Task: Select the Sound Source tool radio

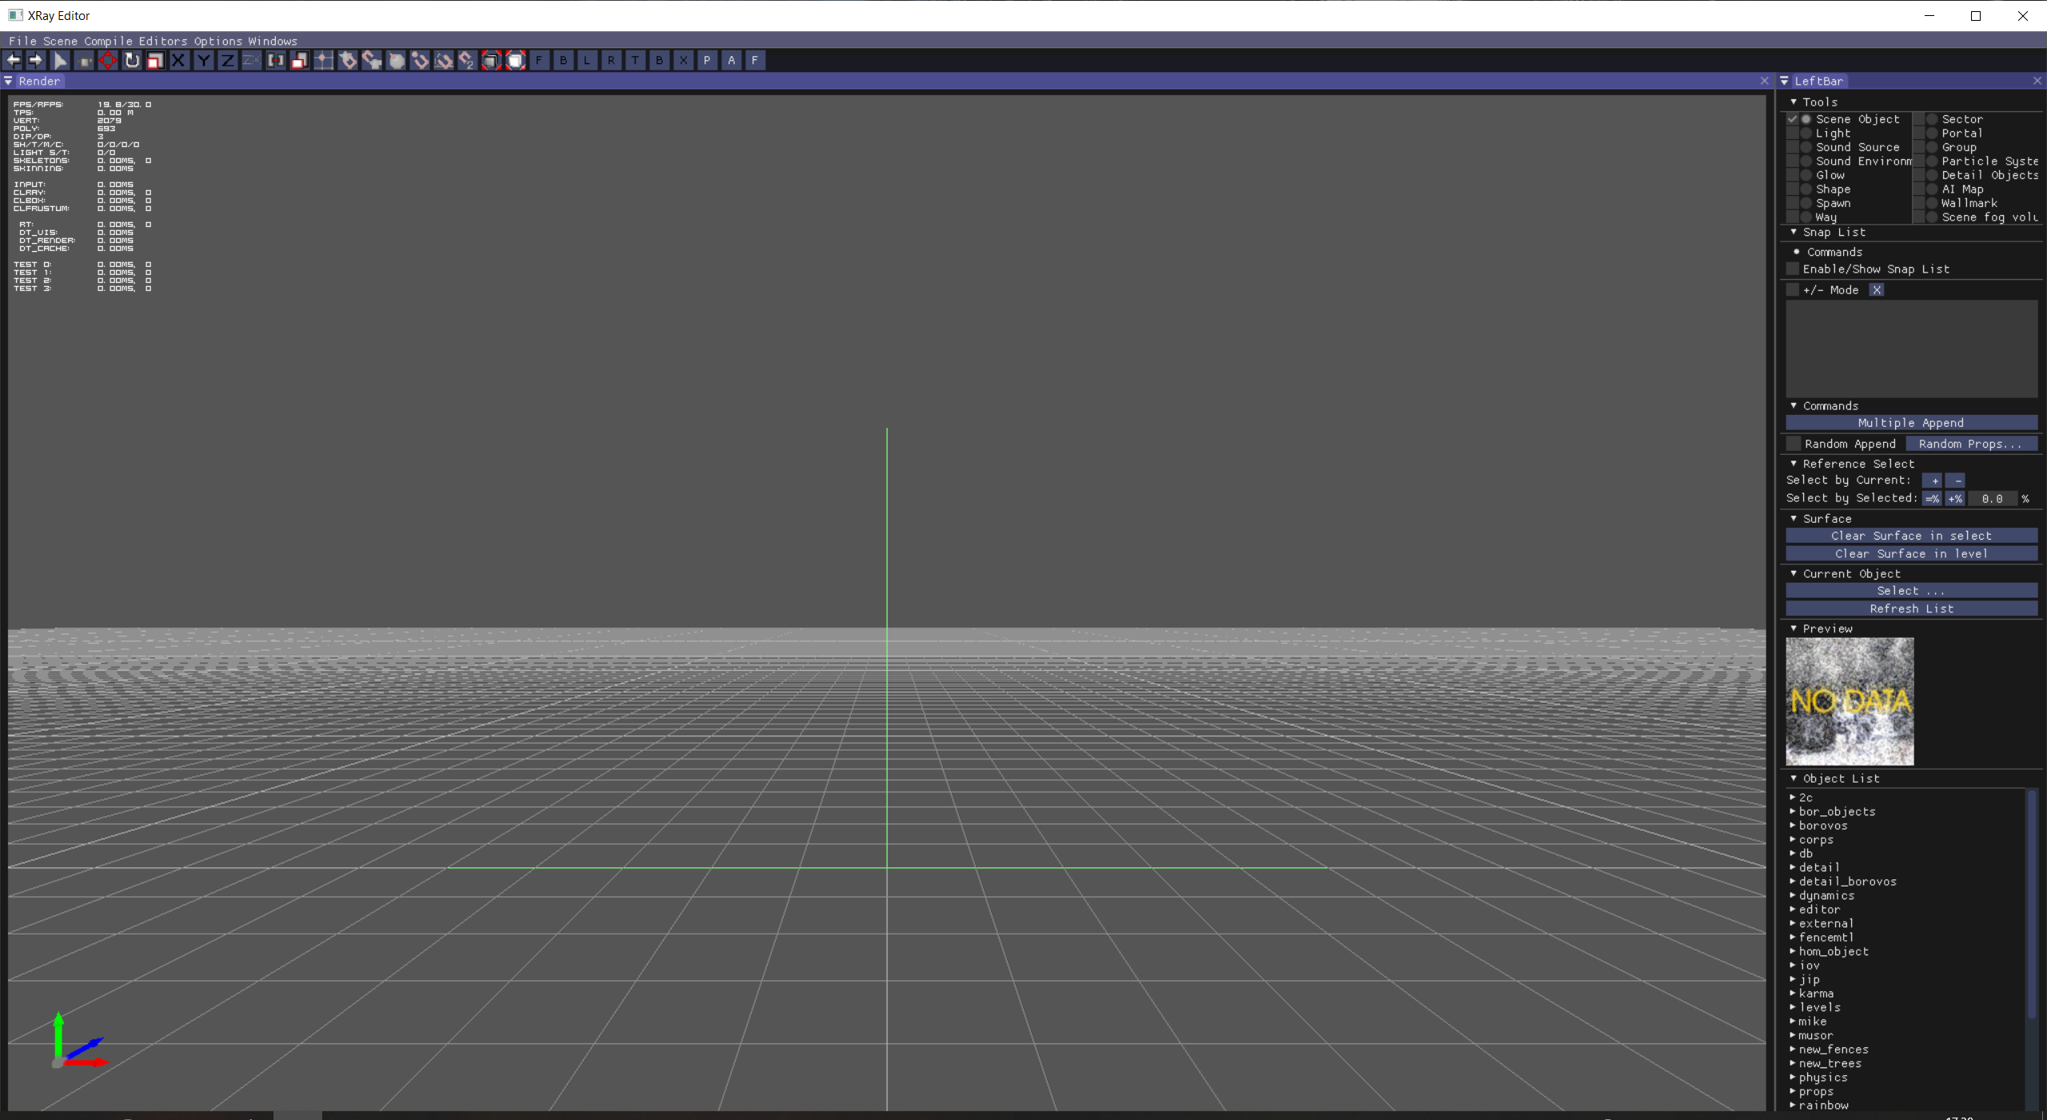Action: coord(1806,147)
